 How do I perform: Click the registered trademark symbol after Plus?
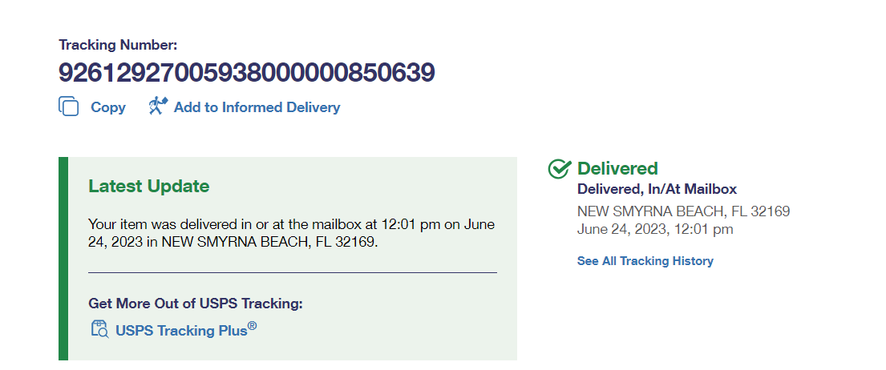point(252,325)
